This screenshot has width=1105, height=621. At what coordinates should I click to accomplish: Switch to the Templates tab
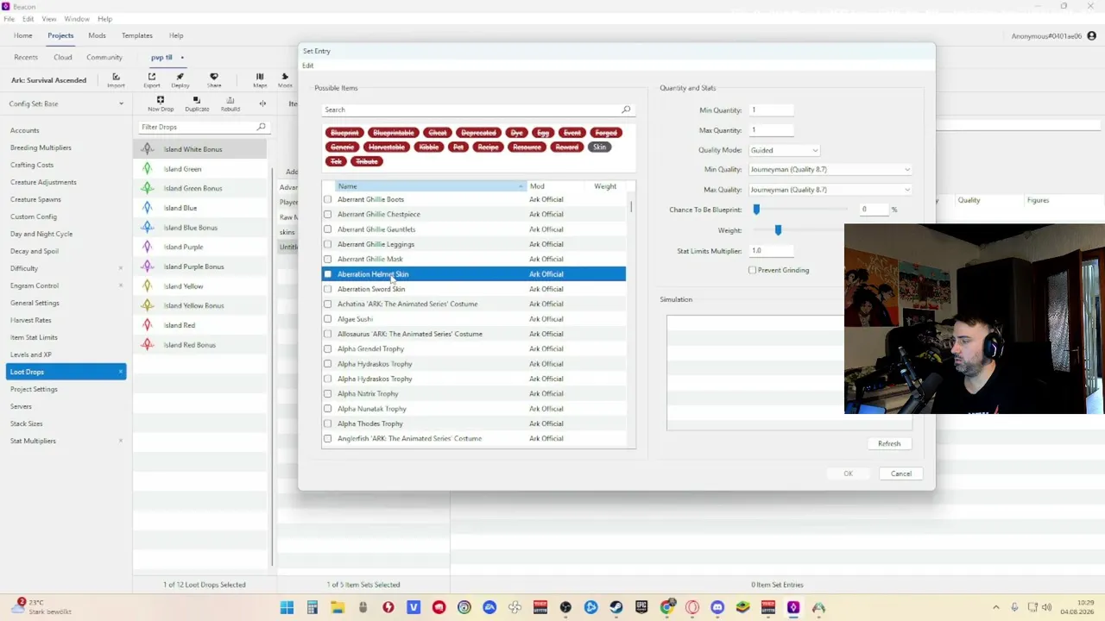[x=137, y=35]
